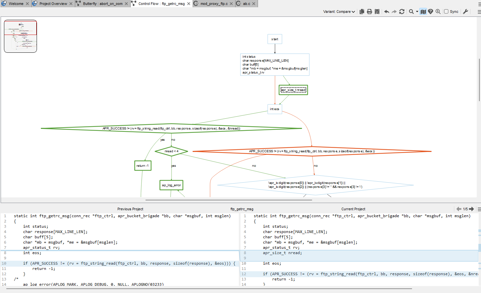Click the green APR_SUCCESS condition diamond
Viewport: 481px width, 293px height.
[x=171, y=128]
